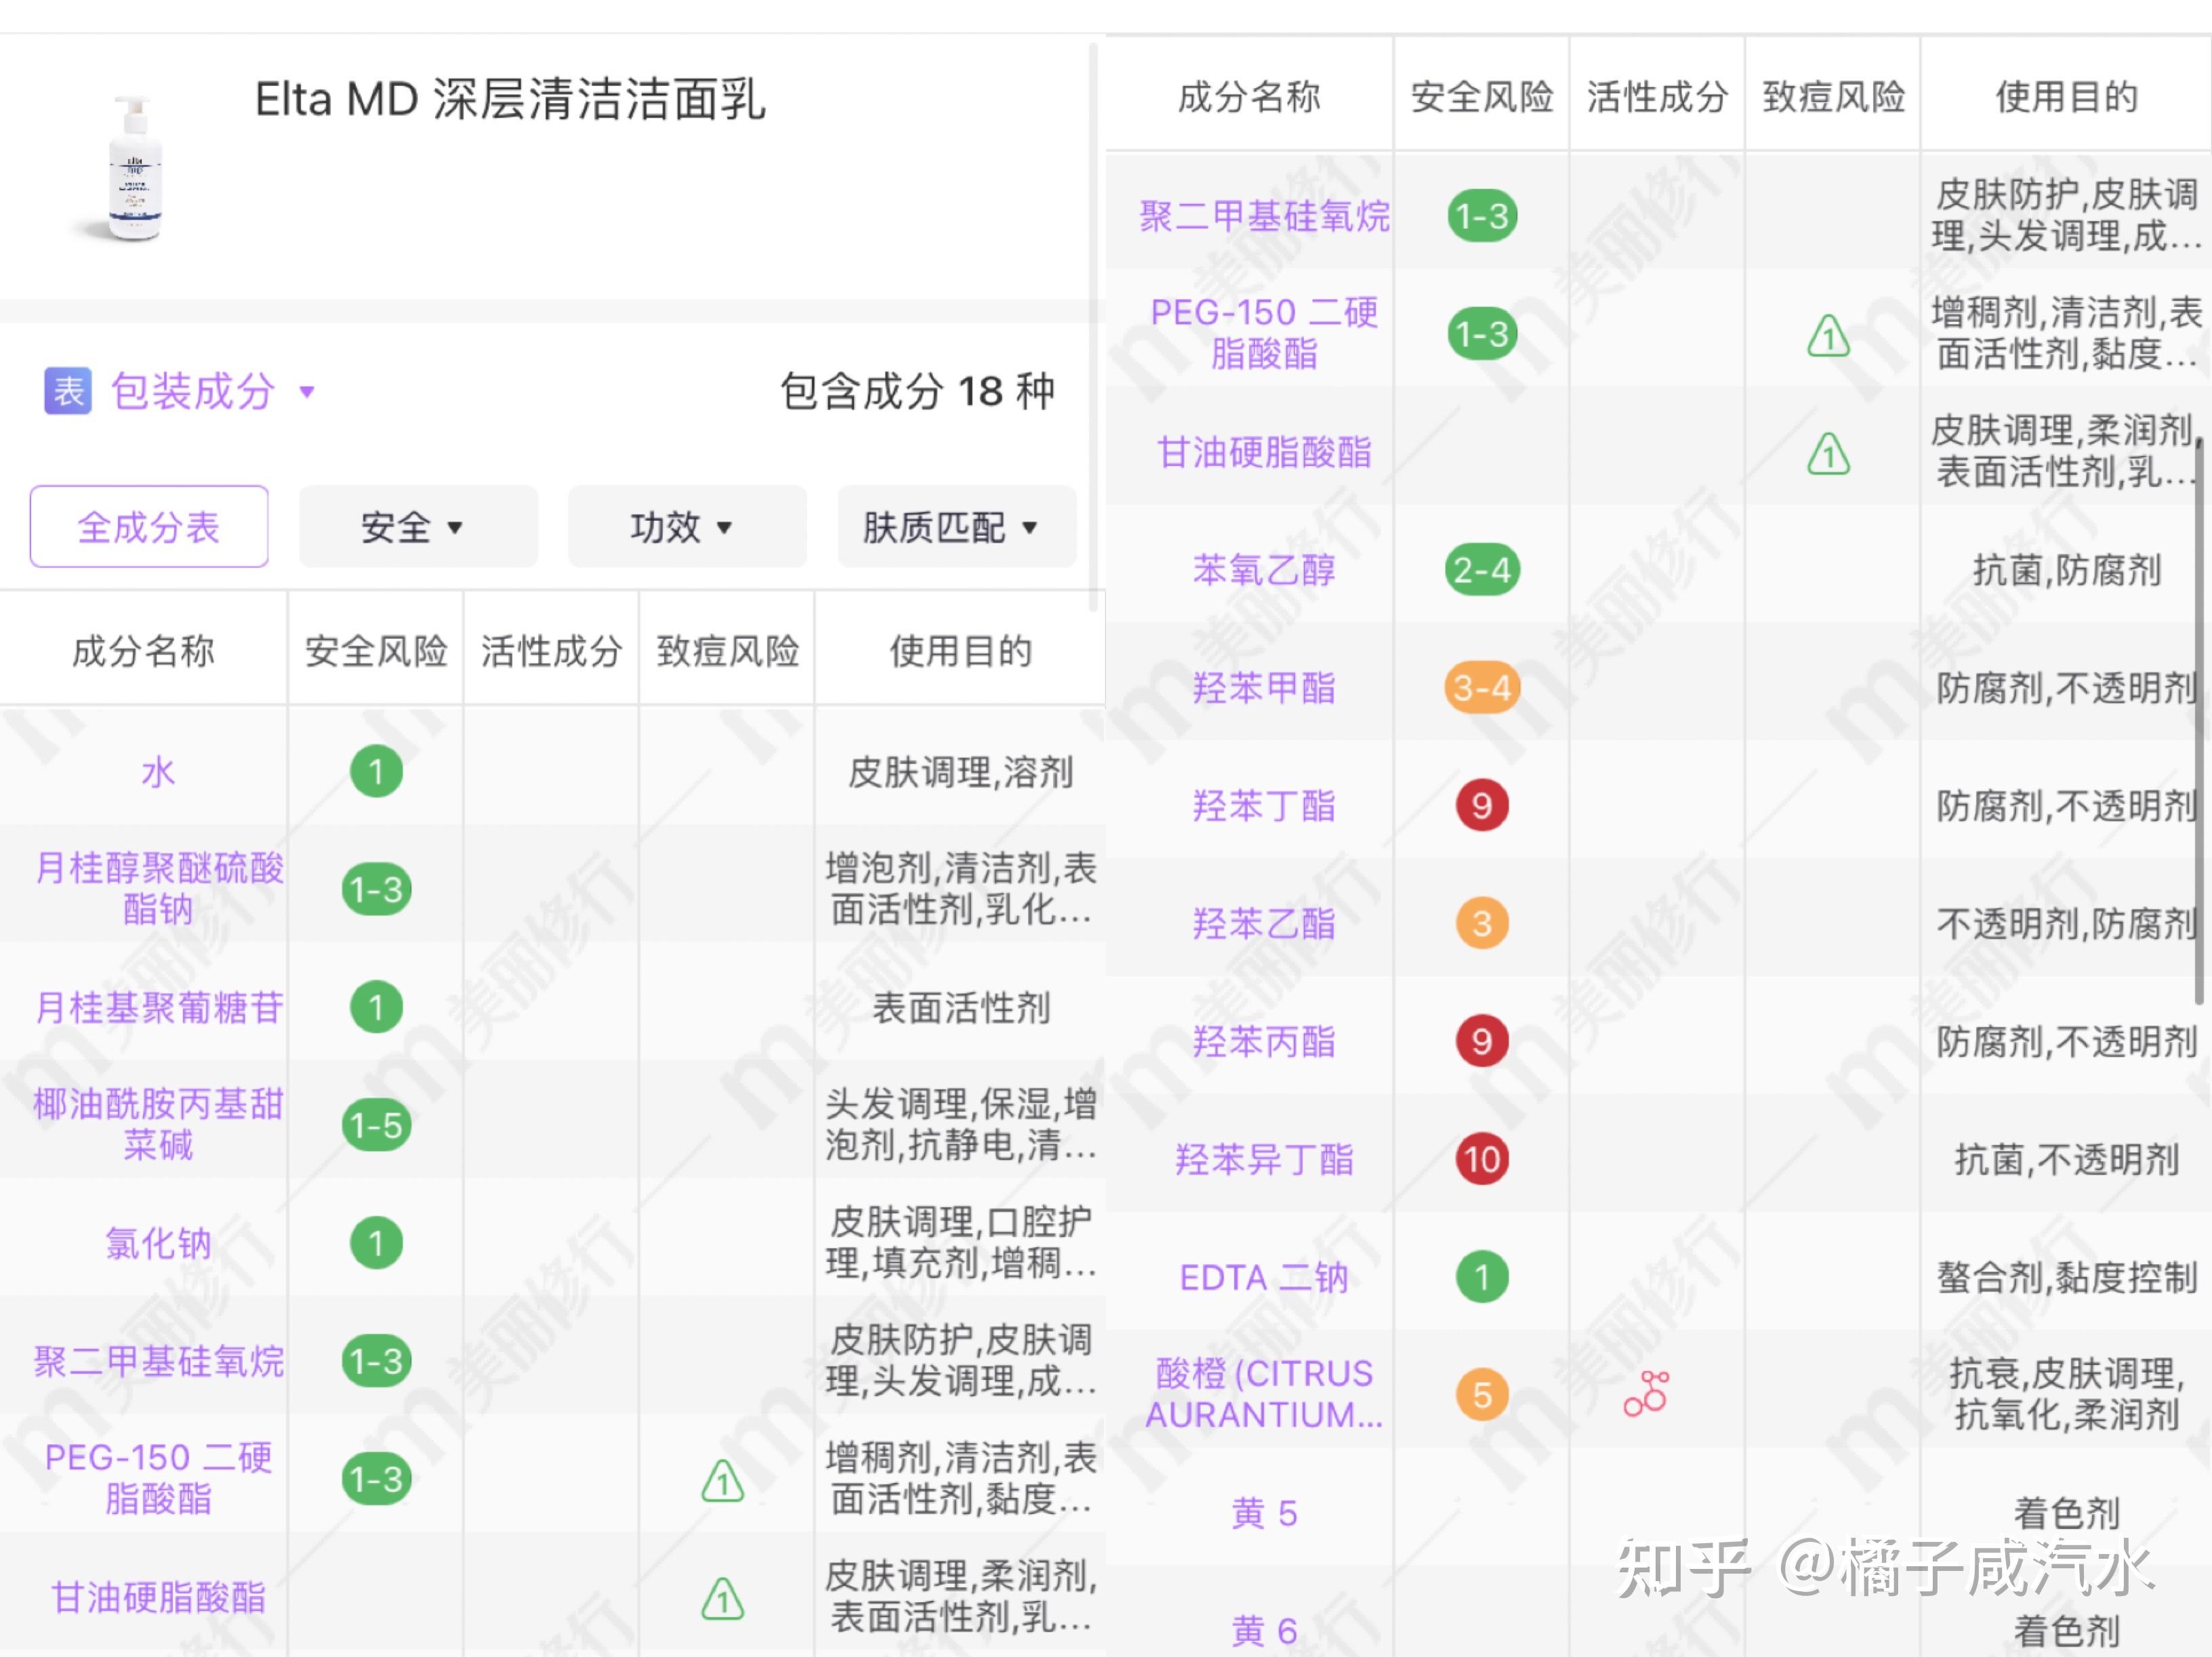Click safety badge 1 for 月桂基聚葡糖苷
Viewport: 2212px width, 1657px height.
pos(376,1007)
